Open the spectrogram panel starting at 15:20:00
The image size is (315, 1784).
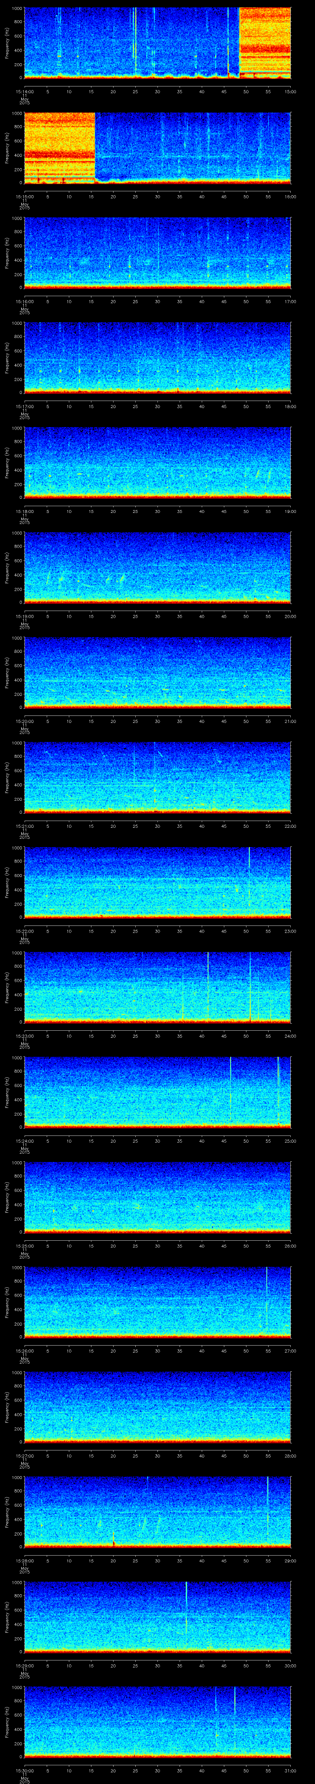click(157, 672)
